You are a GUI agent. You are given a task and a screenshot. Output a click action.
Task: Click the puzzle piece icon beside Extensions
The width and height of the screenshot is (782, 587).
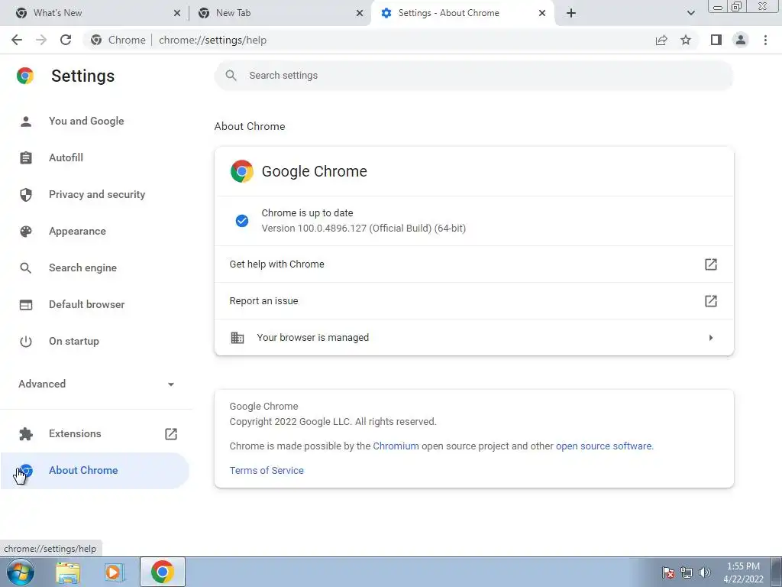[26, 434]
